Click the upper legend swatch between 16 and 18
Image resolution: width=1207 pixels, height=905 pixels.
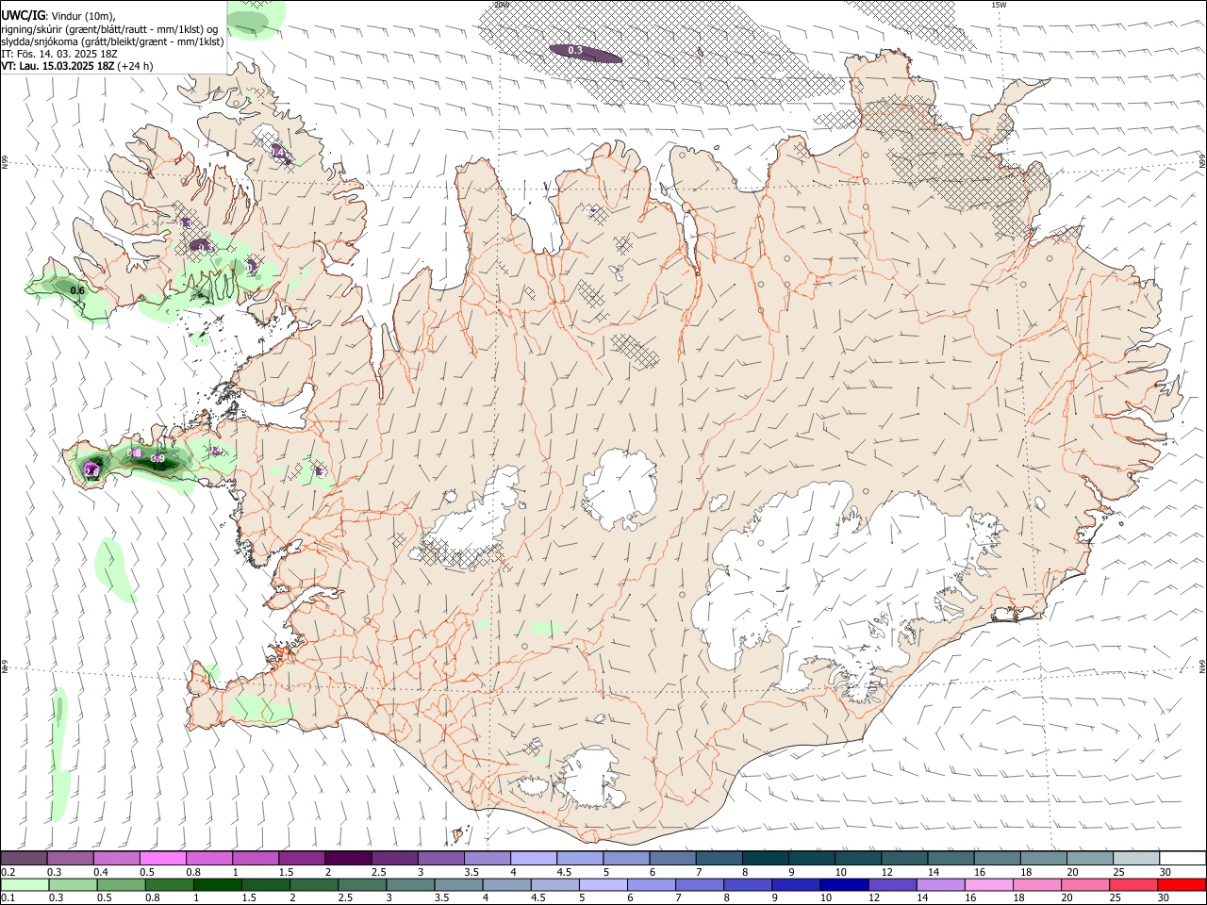tap(997, 859)
